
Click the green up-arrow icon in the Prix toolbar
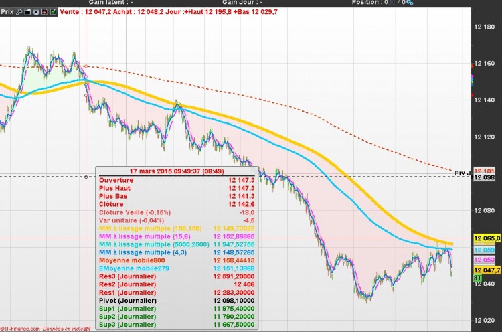coord(53,12)
